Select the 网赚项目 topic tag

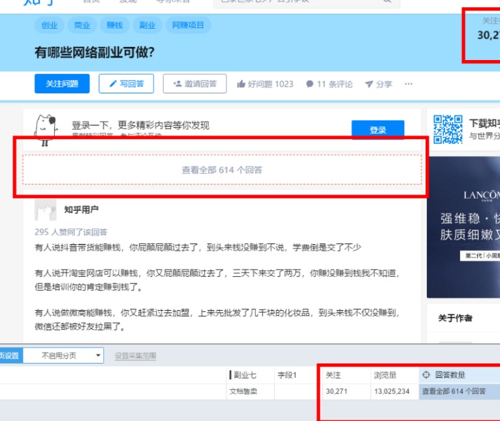[x=188, y=25]
